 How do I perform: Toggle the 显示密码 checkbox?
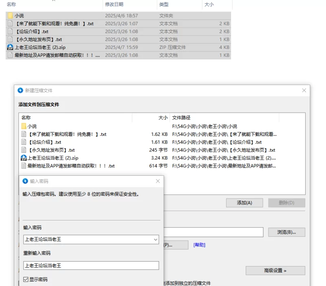[26, 279]
